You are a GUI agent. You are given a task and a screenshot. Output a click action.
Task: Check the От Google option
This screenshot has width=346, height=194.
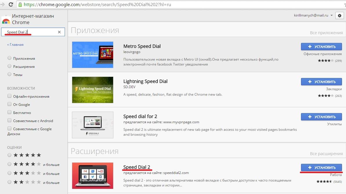point(9,104)
